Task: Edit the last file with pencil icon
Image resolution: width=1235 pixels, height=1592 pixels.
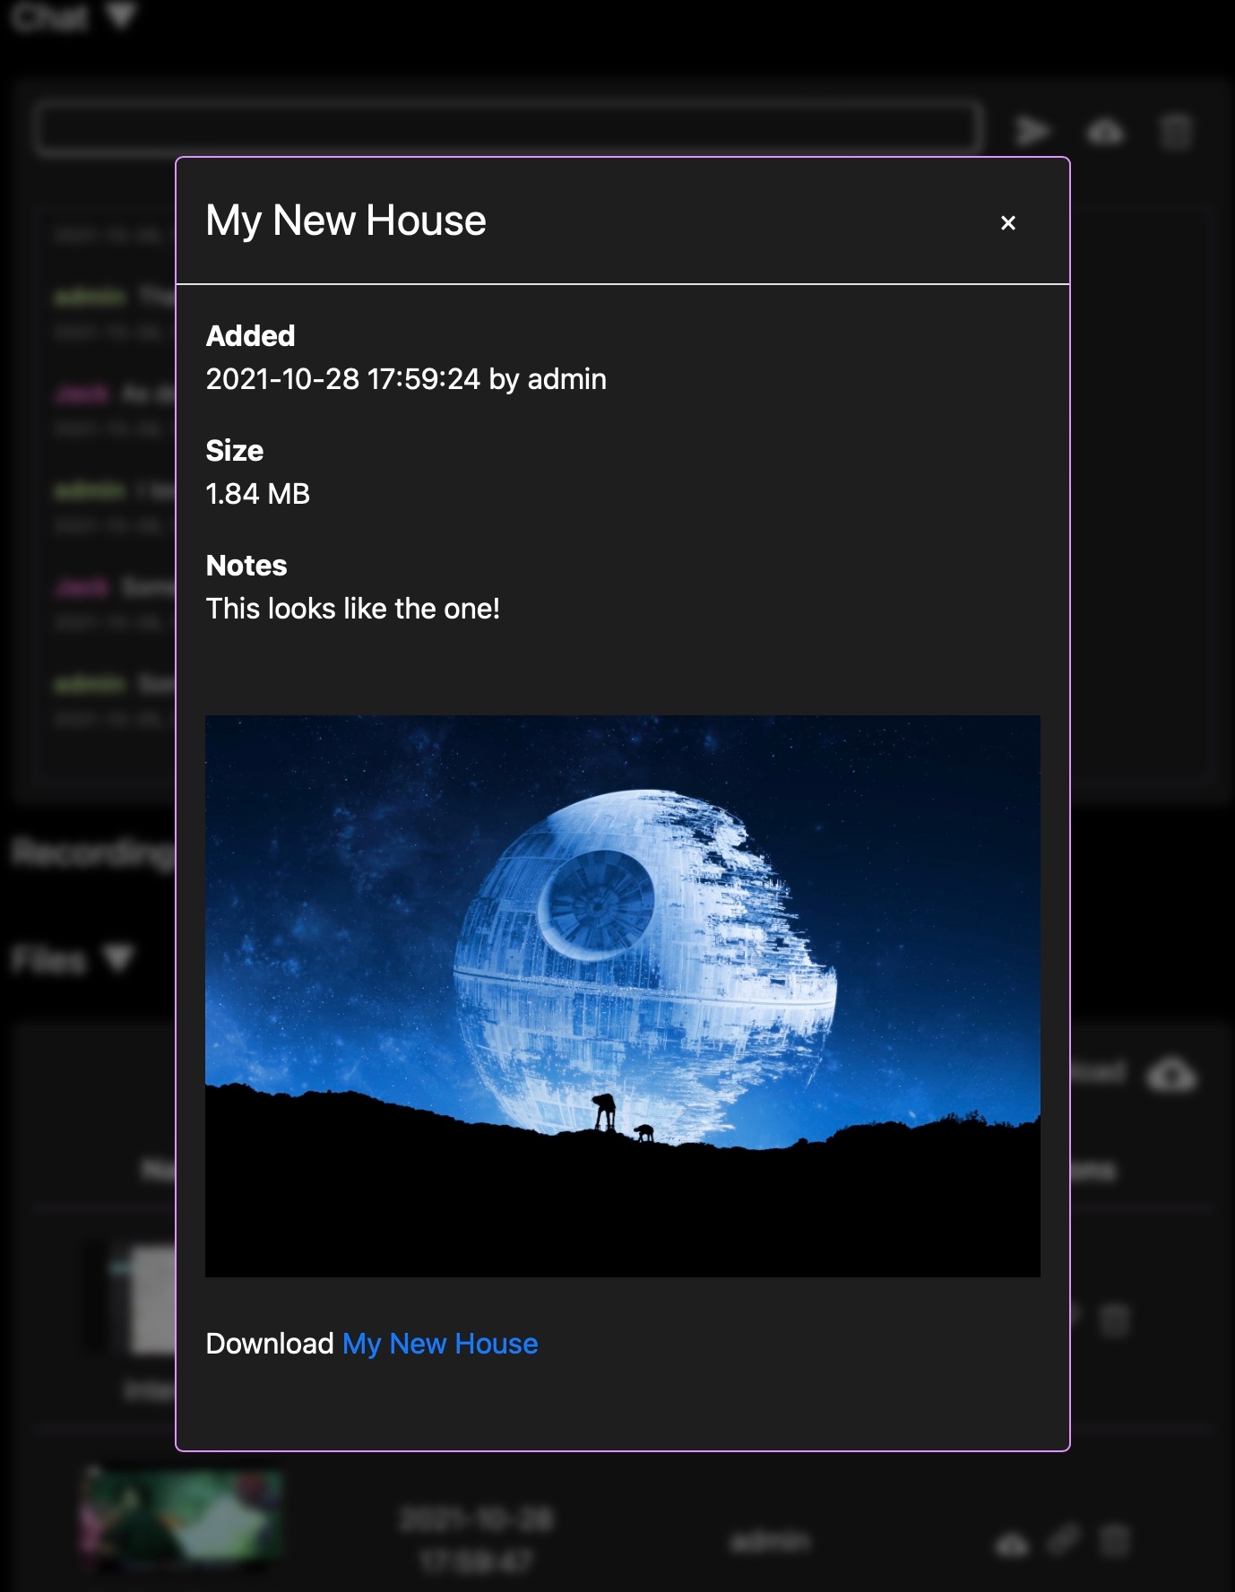Action: click(x=1063, y=1541)
